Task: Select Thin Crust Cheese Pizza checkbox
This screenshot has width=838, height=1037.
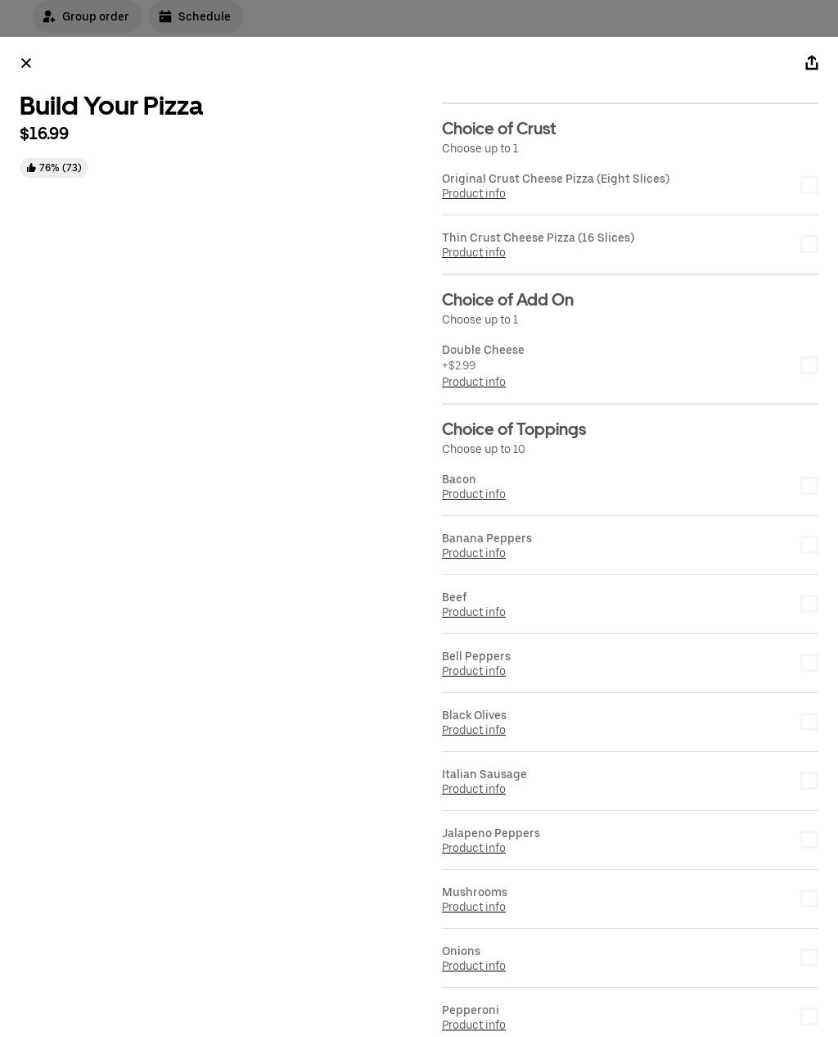Action: click(809, 244)
